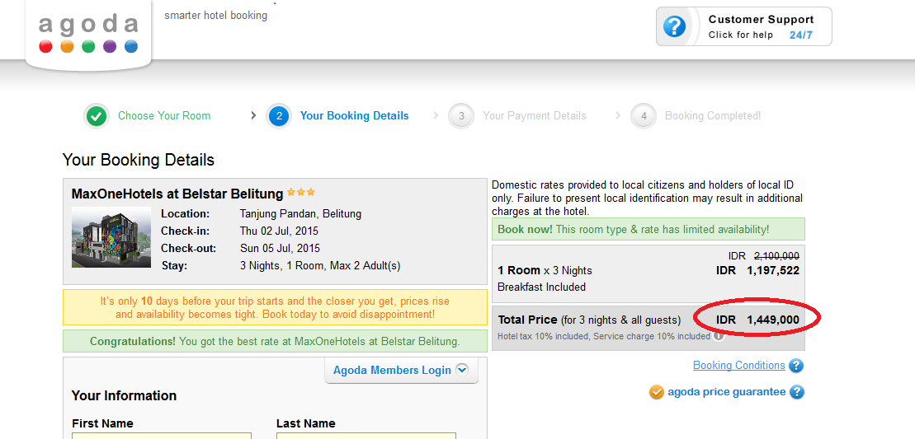Image resolution: width=915 pixels, height=439 pixels.
Task: Click the Customer Support question mark icon
Action: pos(674,26)
